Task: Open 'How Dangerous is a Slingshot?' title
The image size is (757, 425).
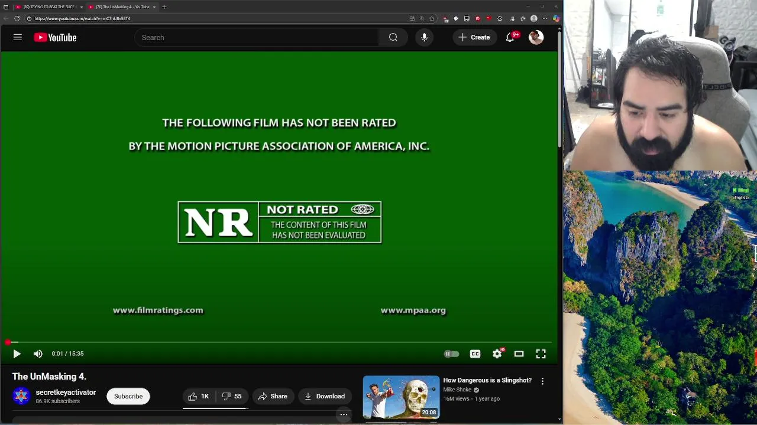Action: pos(487,380)
